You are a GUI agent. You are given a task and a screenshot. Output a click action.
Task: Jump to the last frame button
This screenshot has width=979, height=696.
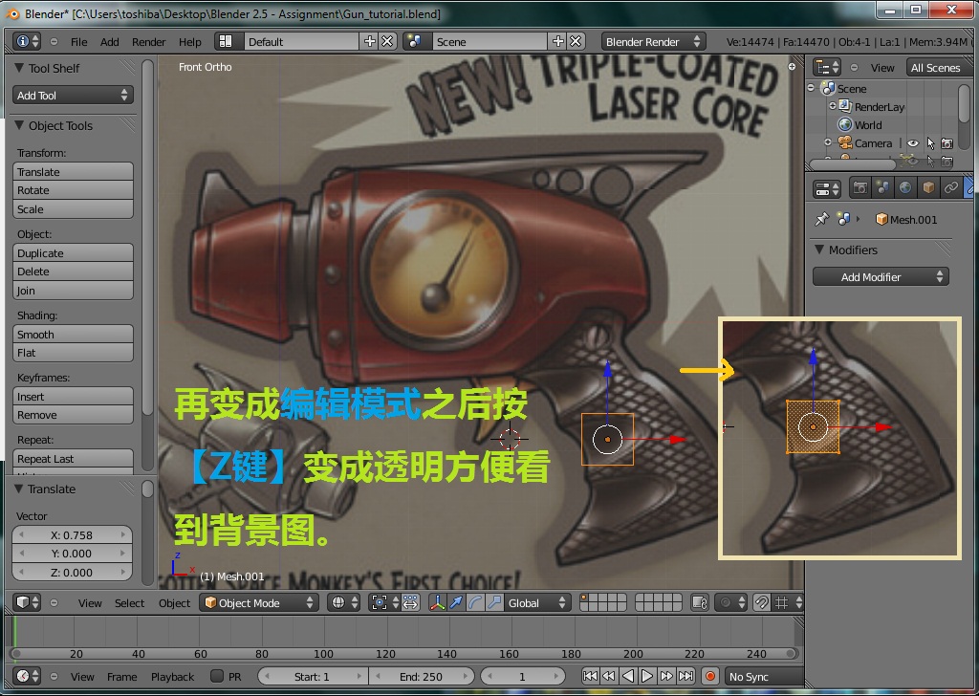click(685, 676)
